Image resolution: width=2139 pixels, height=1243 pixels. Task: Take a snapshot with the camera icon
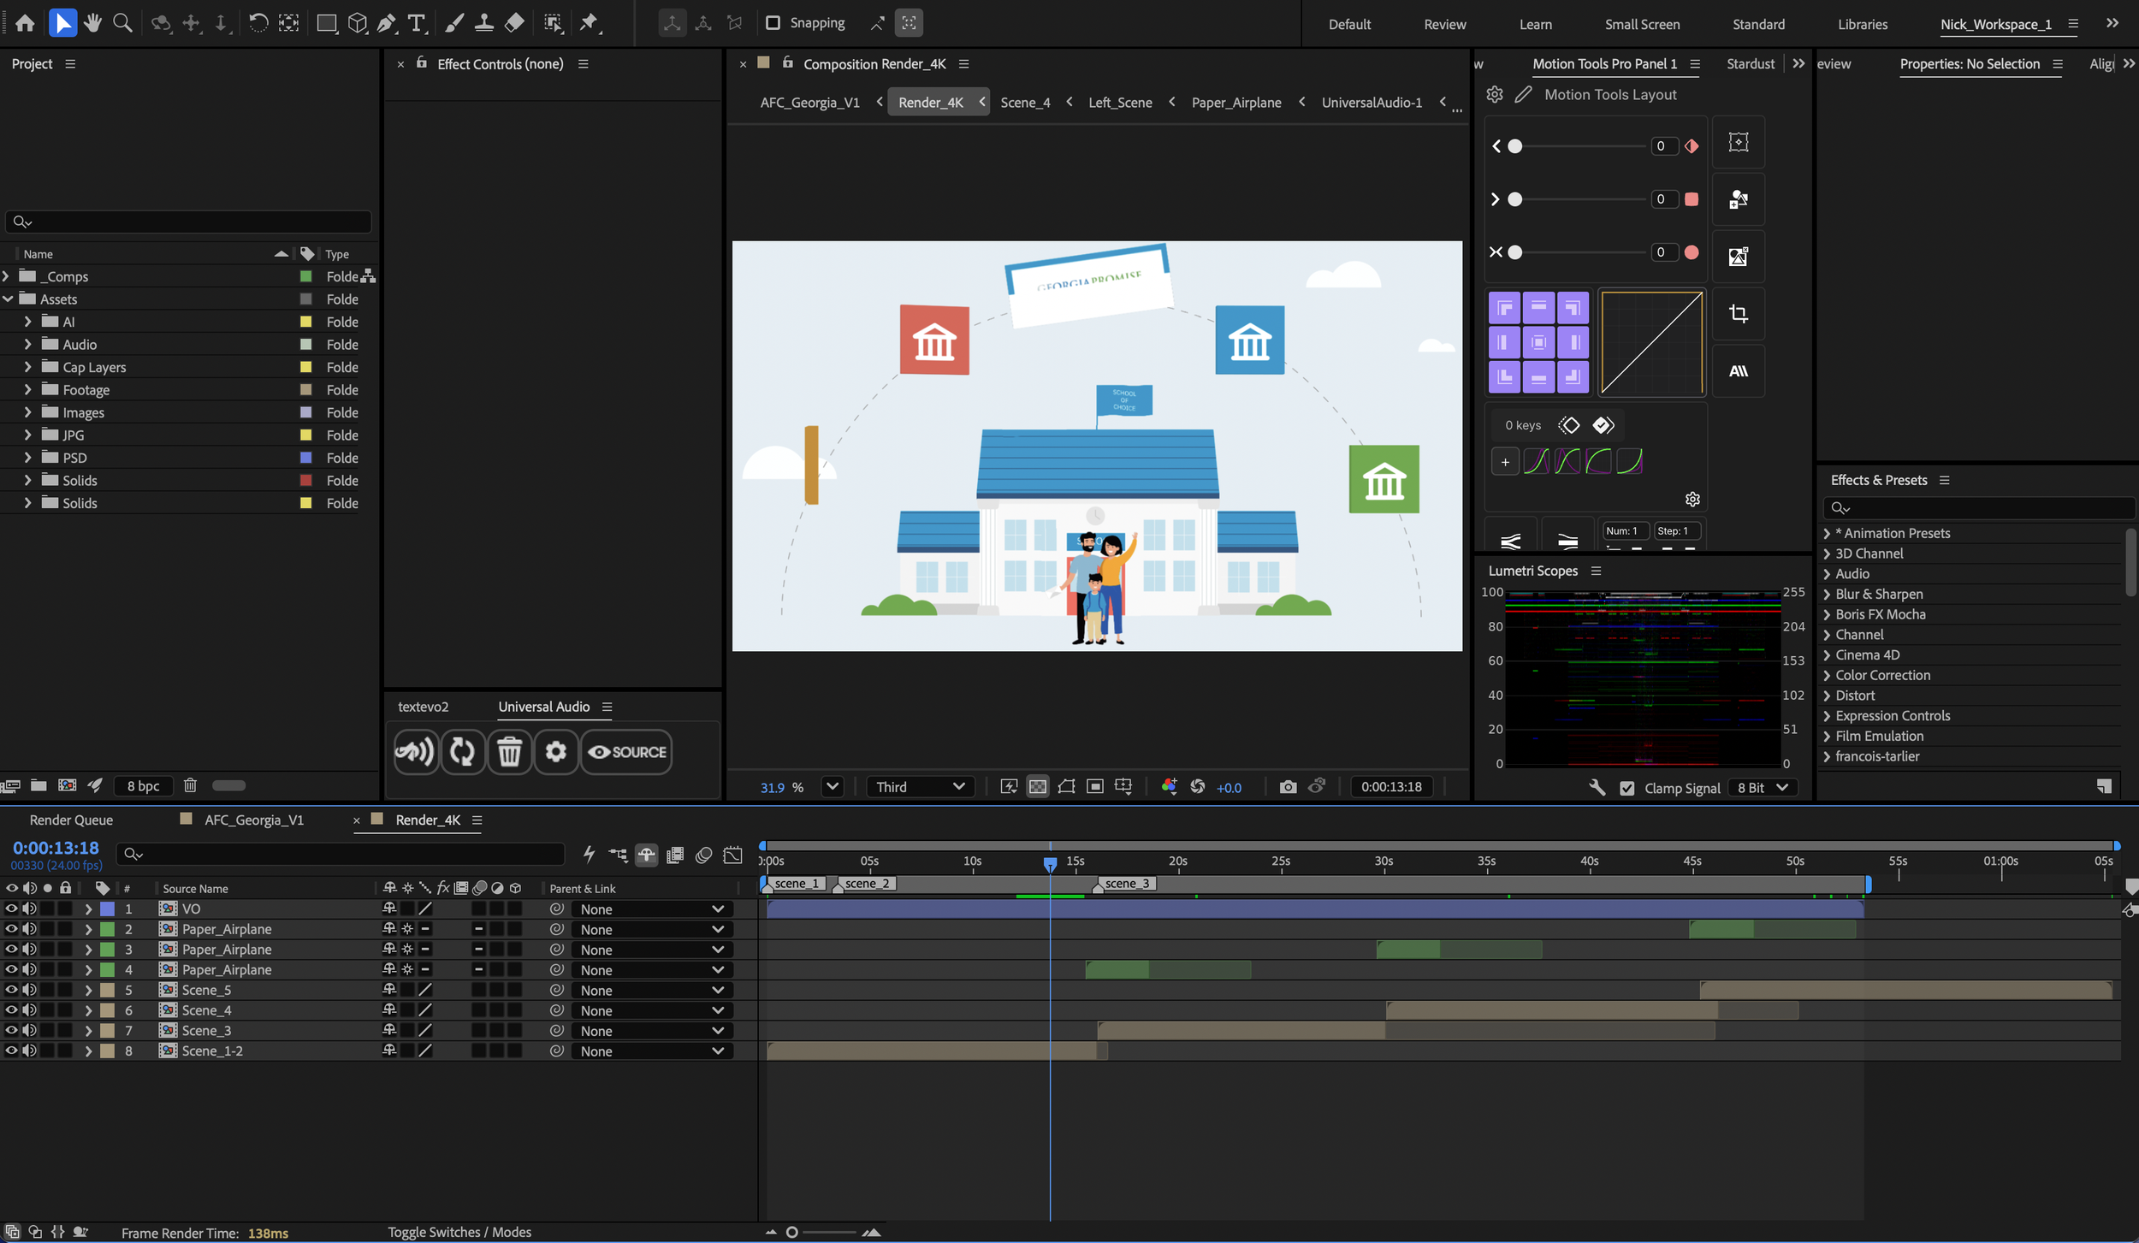1288,786
